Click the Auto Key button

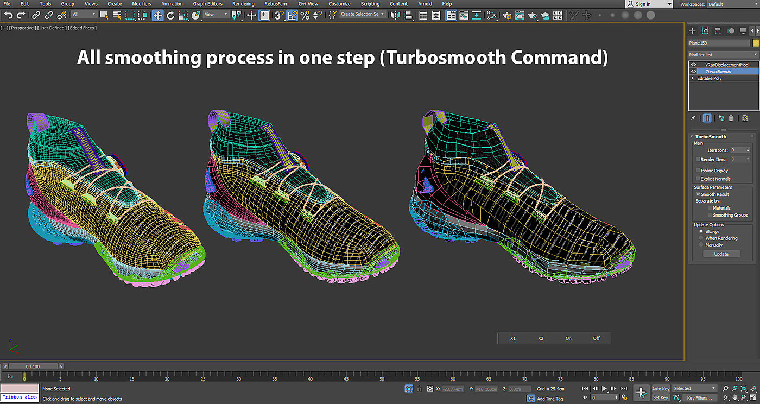point(660,389)
